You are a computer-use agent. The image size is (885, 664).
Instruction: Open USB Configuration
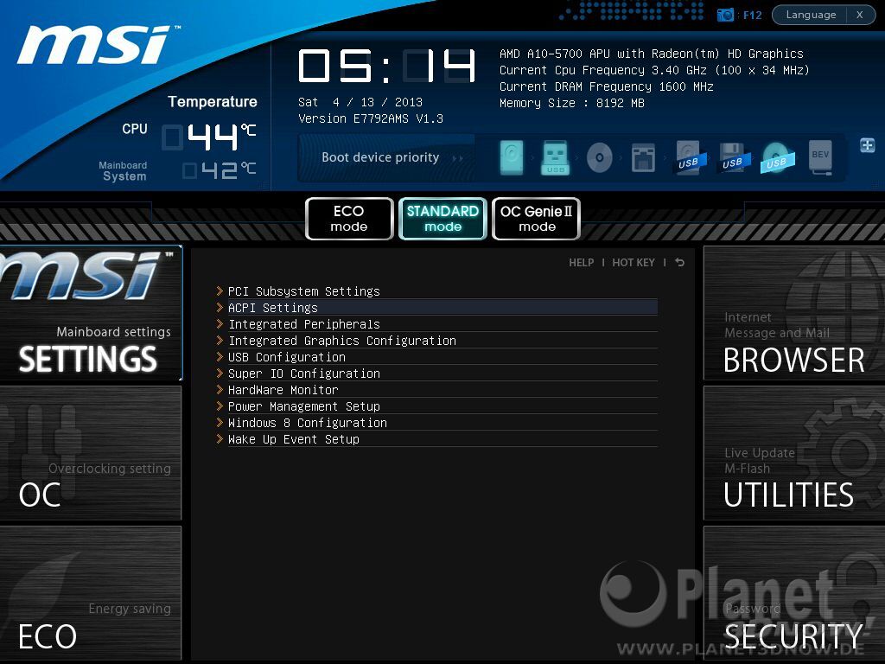(x=436, y=356)
